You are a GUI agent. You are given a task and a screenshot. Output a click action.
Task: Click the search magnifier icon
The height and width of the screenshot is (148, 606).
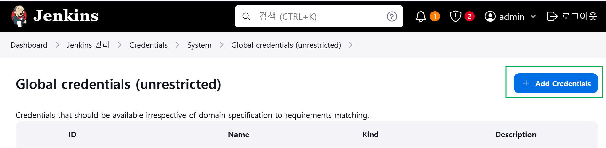pyautogui.click(x=246, y=16)
